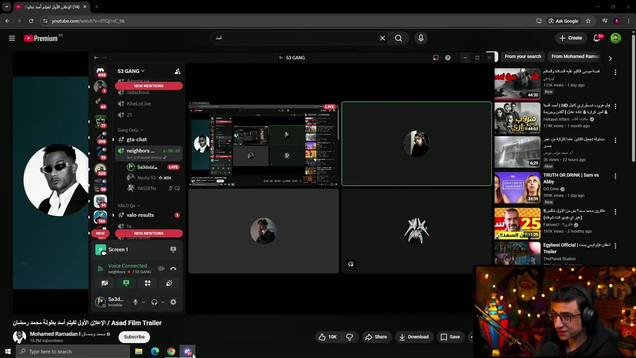Open Discord direct messages home icon
Image resolution: width=636 pixels, height=358 pixels.
(x=100, y=71)
